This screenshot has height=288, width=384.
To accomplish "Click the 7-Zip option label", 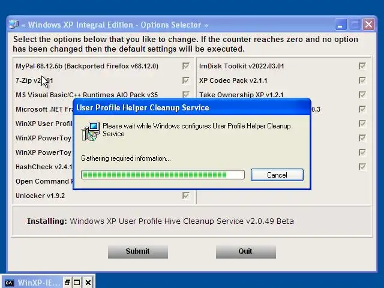I will click(34, 80).
